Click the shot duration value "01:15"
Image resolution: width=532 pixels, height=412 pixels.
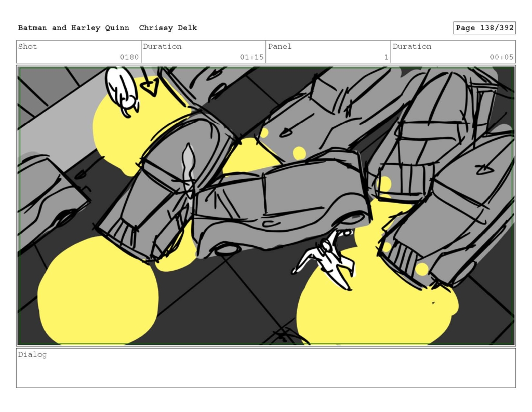click(252, 57)
